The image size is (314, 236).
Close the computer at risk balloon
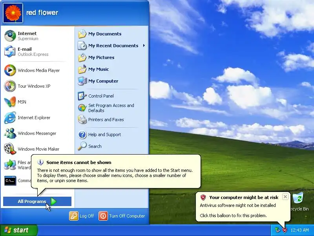tap(285, 197)
